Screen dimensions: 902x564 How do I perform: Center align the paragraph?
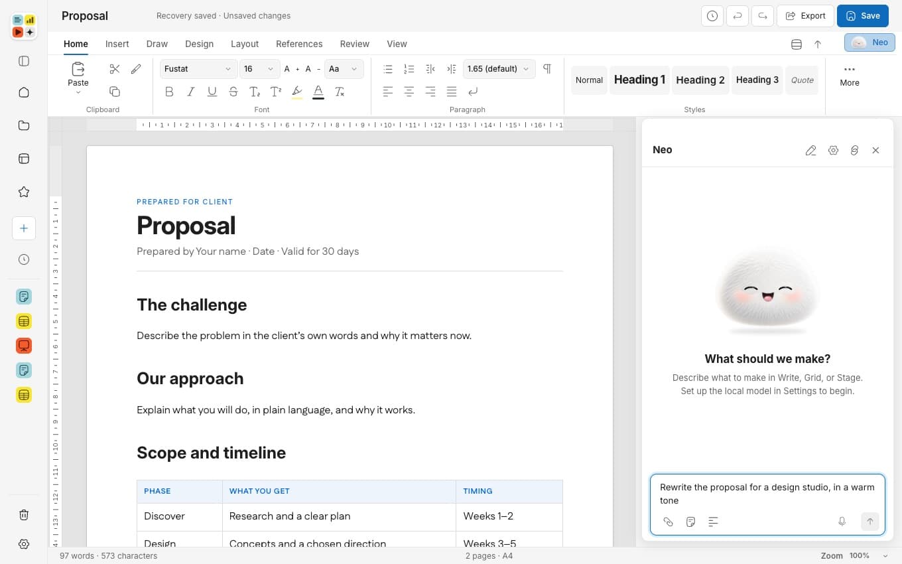pyautogui.click(x=409, y=92)
